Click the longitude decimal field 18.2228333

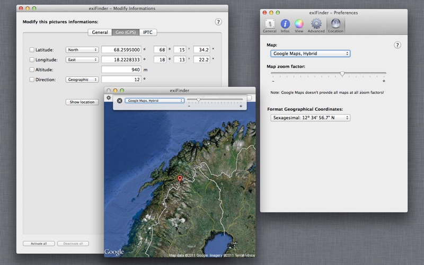(x=121, y=59)
